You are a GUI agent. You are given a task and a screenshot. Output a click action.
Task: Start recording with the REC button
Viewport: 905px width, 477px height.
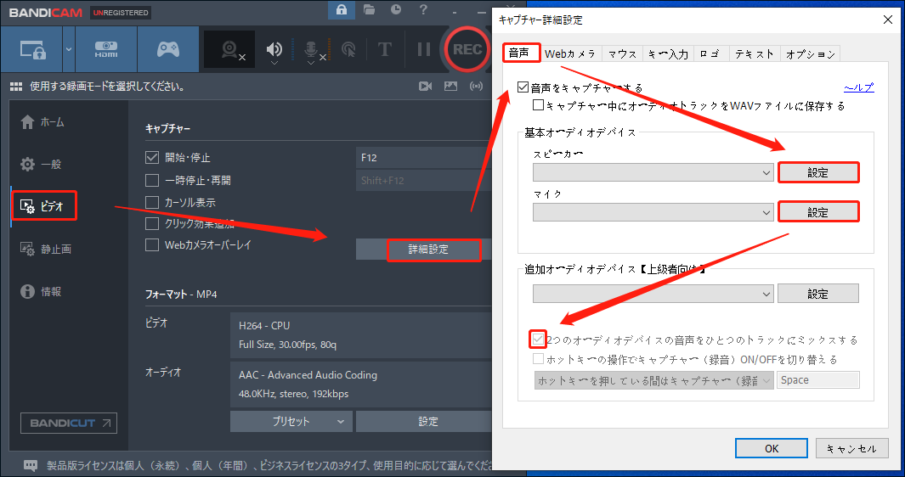point(467,49)
